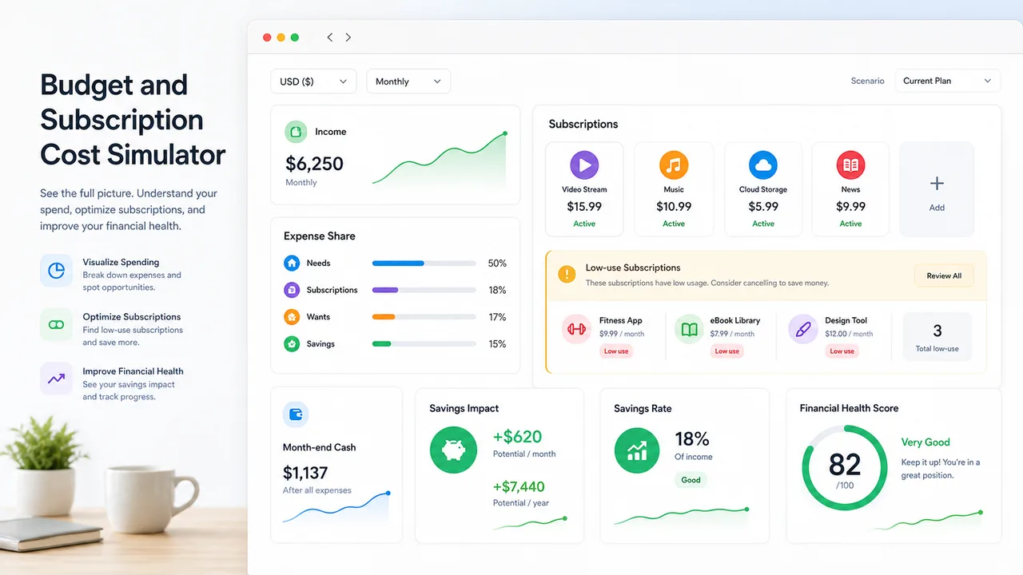The image size is (1023, 575).
Task: Open the USD ($) currency dropdown
Action: point(313,81)
